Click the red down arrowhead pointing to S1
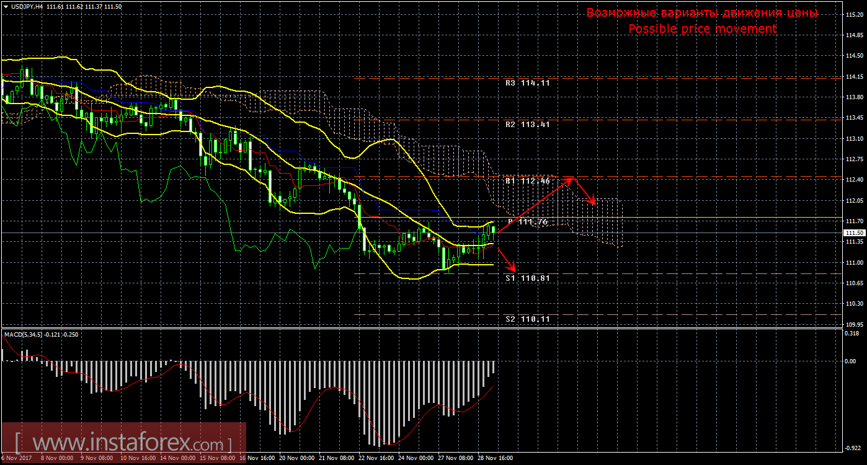Viewport: 867px width, 465px height. (512, 268)
